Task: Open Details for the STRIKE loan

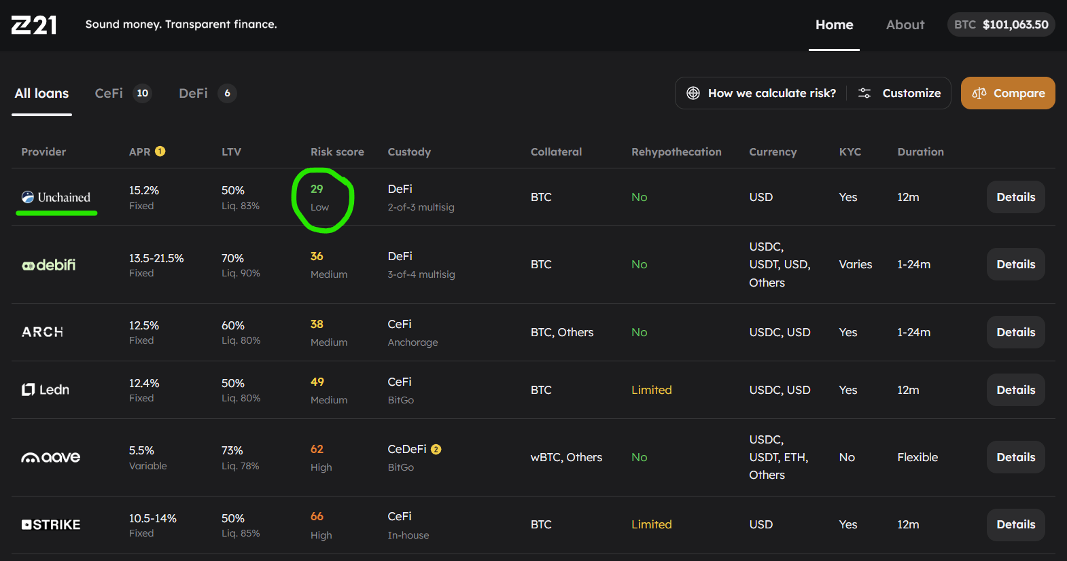Action: coord(1016,524)
